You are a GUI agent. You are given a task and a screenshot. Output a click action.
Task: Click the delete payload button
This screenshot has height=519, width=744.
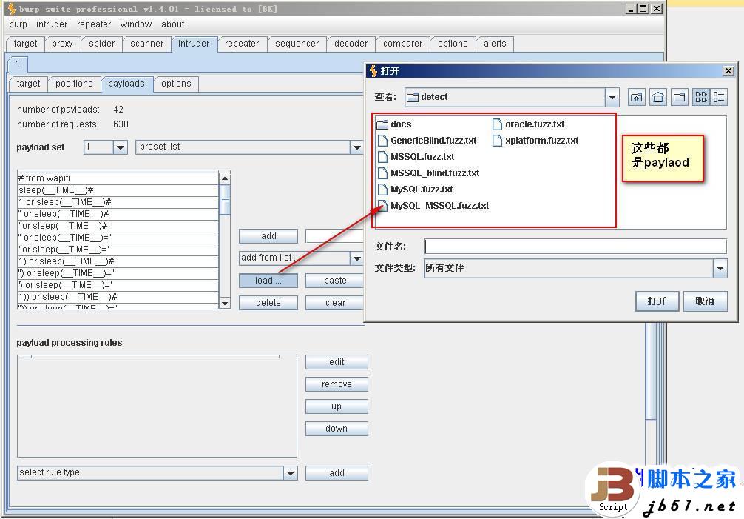tap(268, 303)
